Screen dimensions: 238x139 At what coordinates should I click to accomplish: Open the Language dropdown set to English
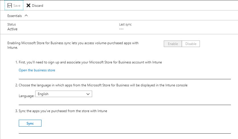point(64,94)
